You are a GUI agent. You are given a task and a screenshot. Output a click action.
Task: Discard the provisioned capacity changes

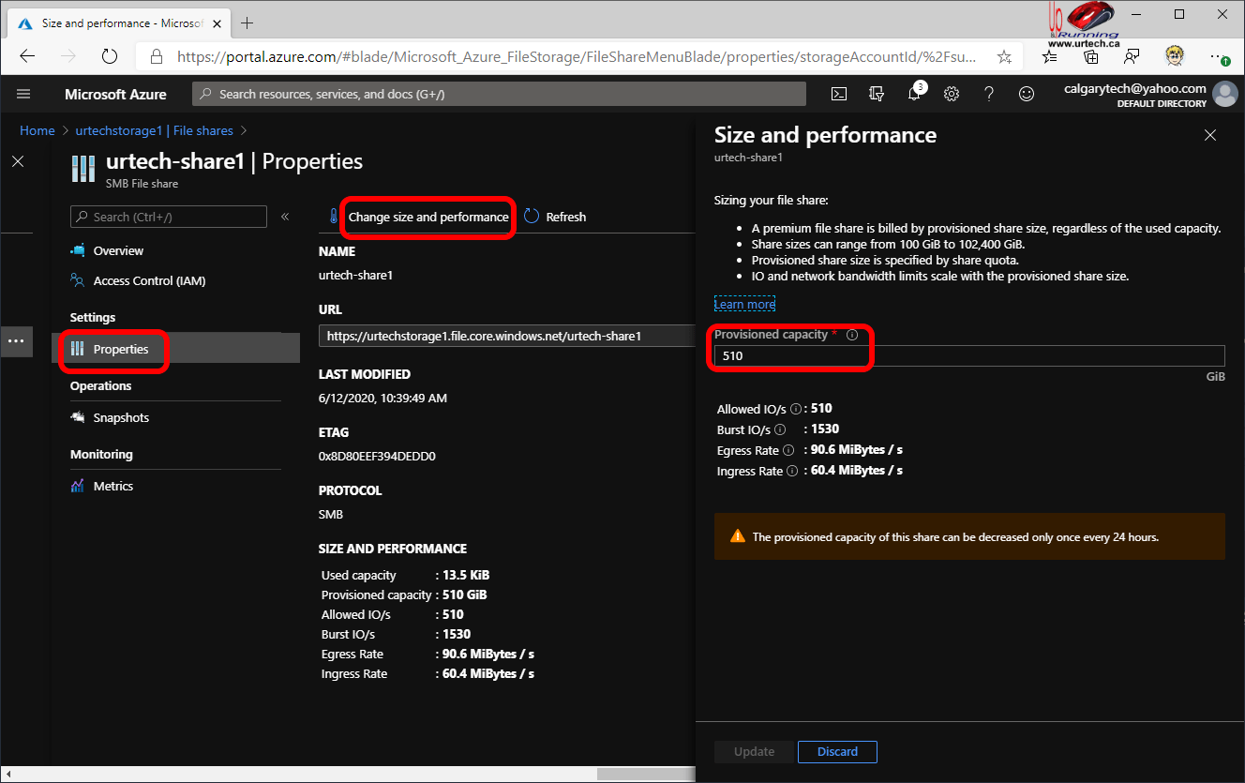(x=836, y=751)
